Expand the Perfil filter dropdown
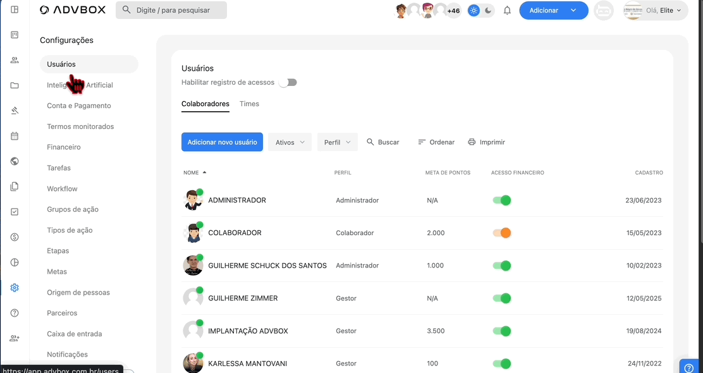 point(337,142)
